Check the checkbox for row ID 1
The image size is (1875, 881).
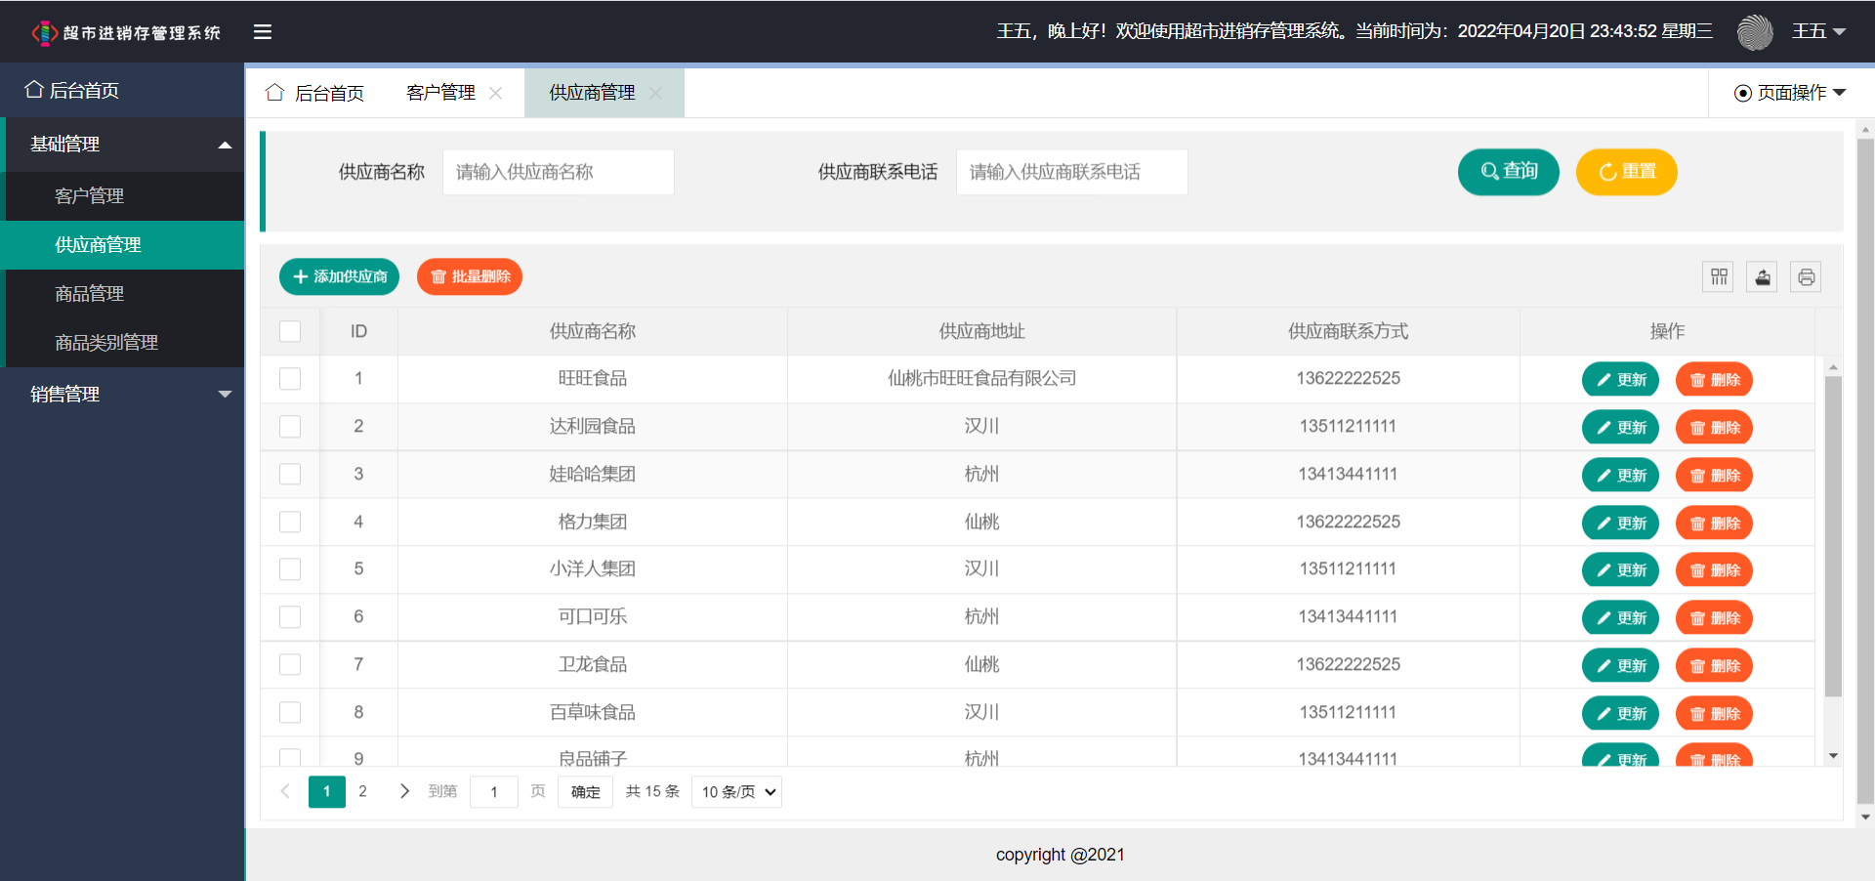coord(290,379)
